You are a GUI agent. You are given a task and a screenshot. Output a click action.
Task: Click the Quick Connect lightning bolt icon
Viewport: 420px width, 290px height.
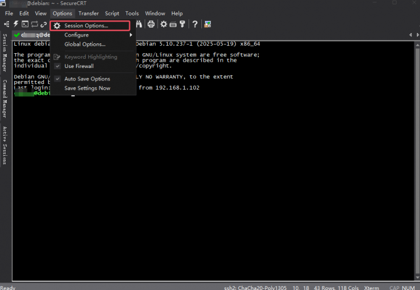16,24
